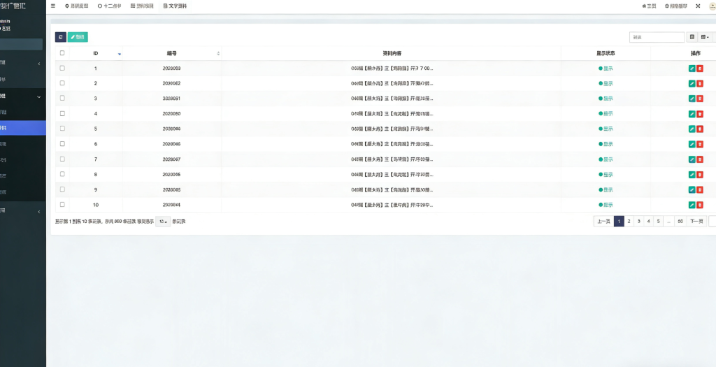Click the green add button above table
This screenshot has width=716, height=367.
[78, 37]
